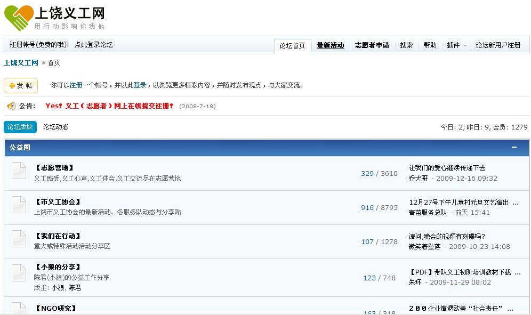This screenshot has height=315, width=531.
Task: Click the 329 / 3610 post count
Action: [x=379, y=173]
